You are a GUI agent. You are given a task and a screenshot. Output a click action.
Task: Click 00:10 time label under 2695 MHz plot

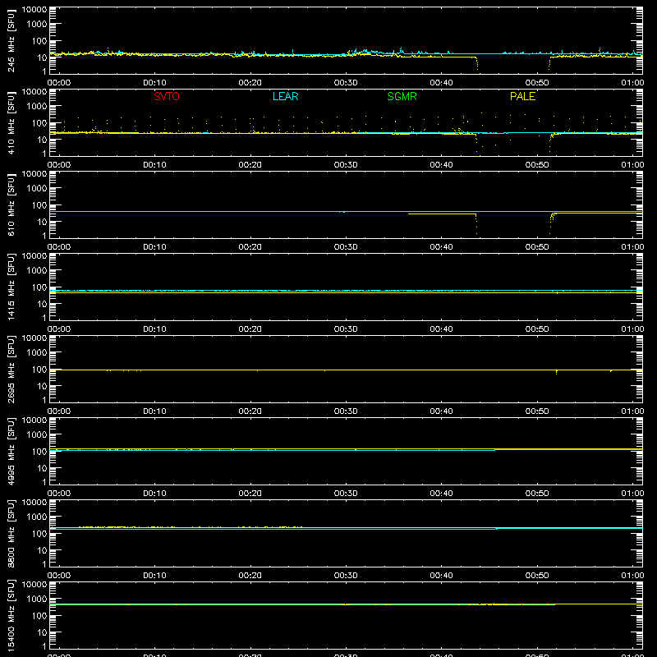pyautogui.click(x=154, y=411)
